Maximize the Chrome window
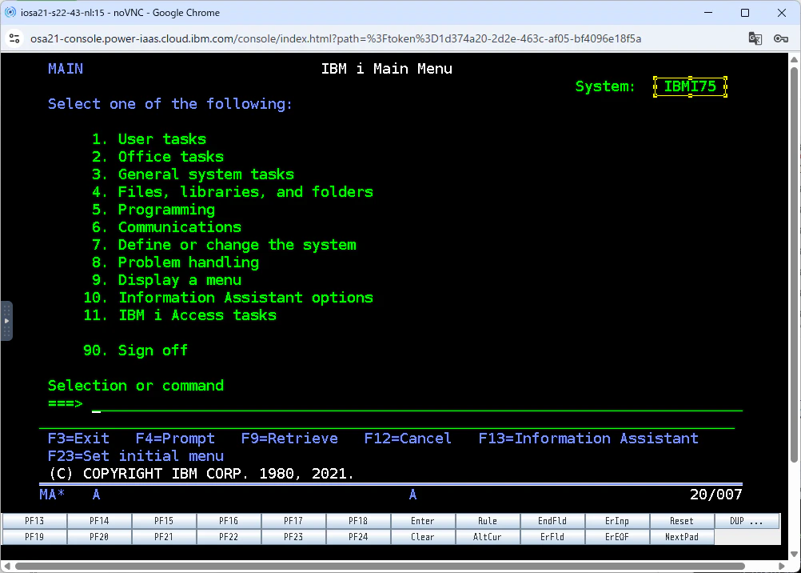Image resolution: width=801 pixels, height=573 pixels. click(745, 13)
